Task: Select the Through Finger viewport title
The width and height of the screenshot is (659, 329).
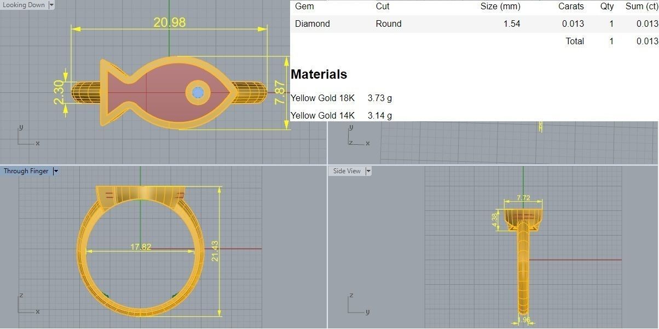Action: pos(26,171)
